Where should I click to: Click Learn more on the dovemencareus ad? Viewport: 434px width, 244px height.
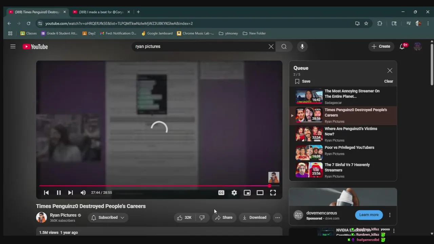pos(369,215)
